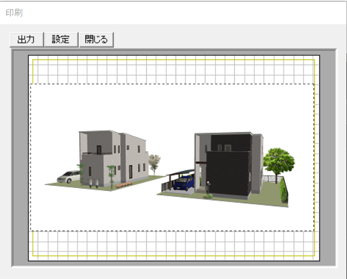Click the silver car beside the gray house
Image resolution: width=347 pixels, height=279 pixels.
[68, 176]
